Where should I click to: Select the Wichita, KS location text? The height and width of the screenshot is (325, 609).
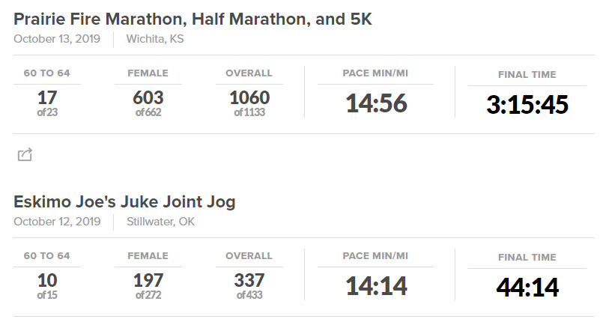tap(154, 39)
